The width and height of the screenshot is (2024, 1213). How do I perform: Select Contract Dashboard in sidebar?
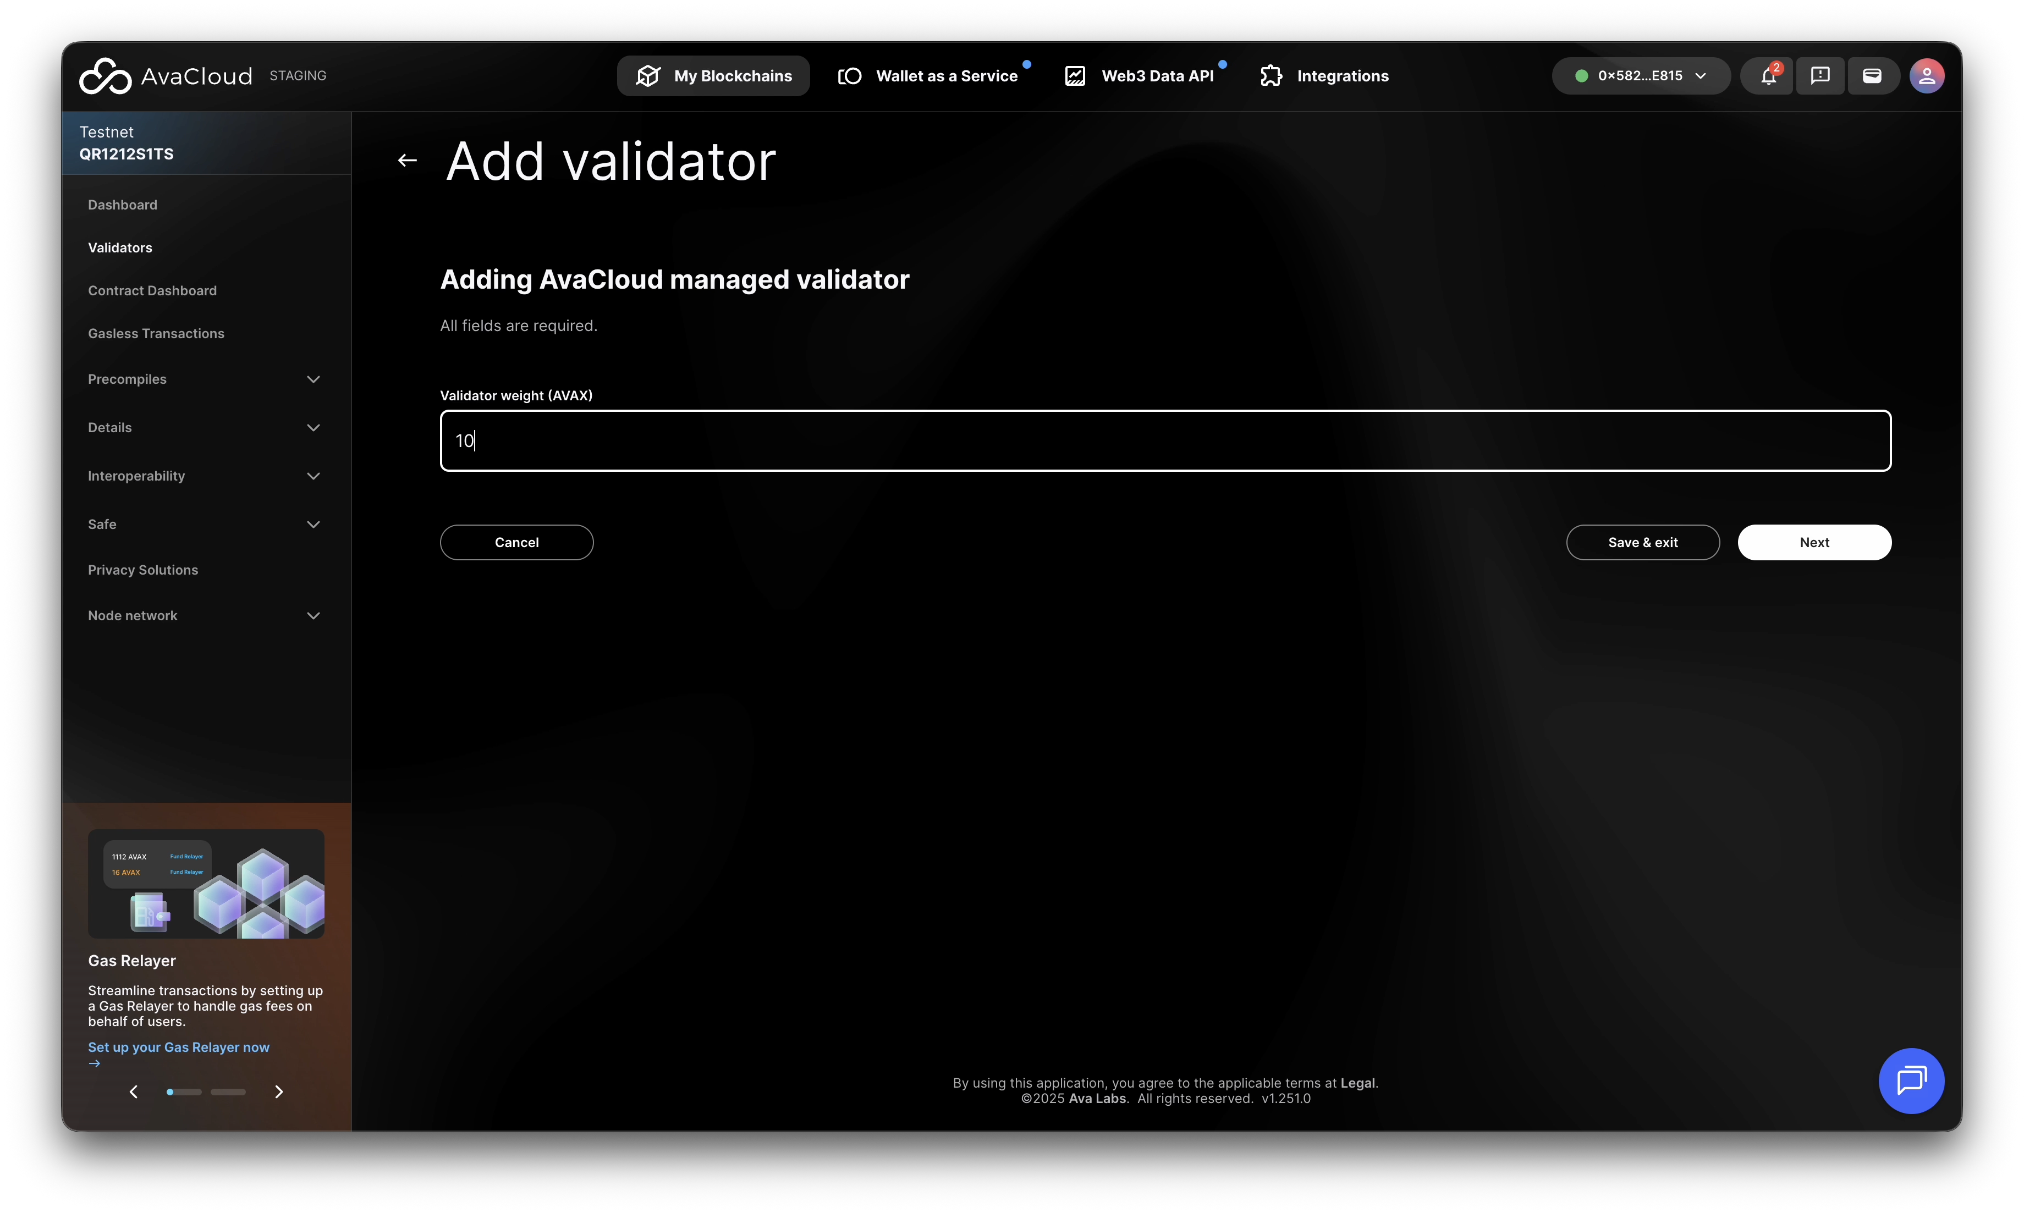153,291
